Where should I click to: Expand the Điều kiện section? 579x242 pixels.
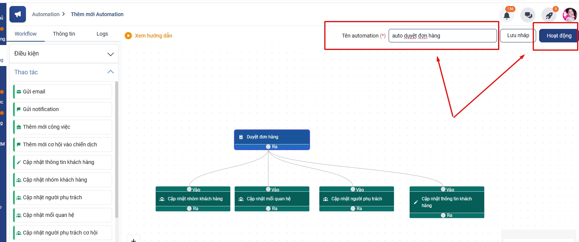[x=110, y=54]
